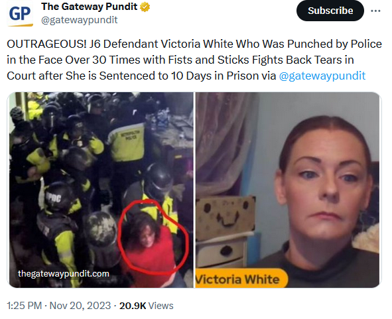
Task: Click the Metropolitan Police yellow vest
Action: tap(128, 142)
